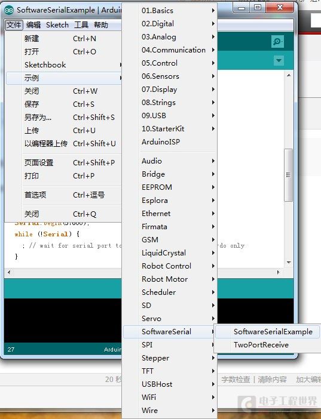
Task: Open the WiFi library examples
Action: pyautogui.click(x=170, y=397)
